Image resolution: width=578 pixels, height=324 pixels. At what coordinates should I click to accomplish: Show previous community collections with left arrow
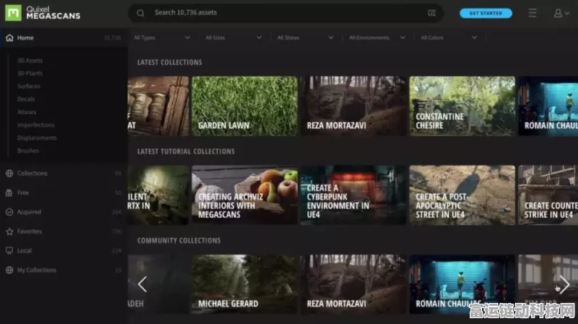coord(142,284)
